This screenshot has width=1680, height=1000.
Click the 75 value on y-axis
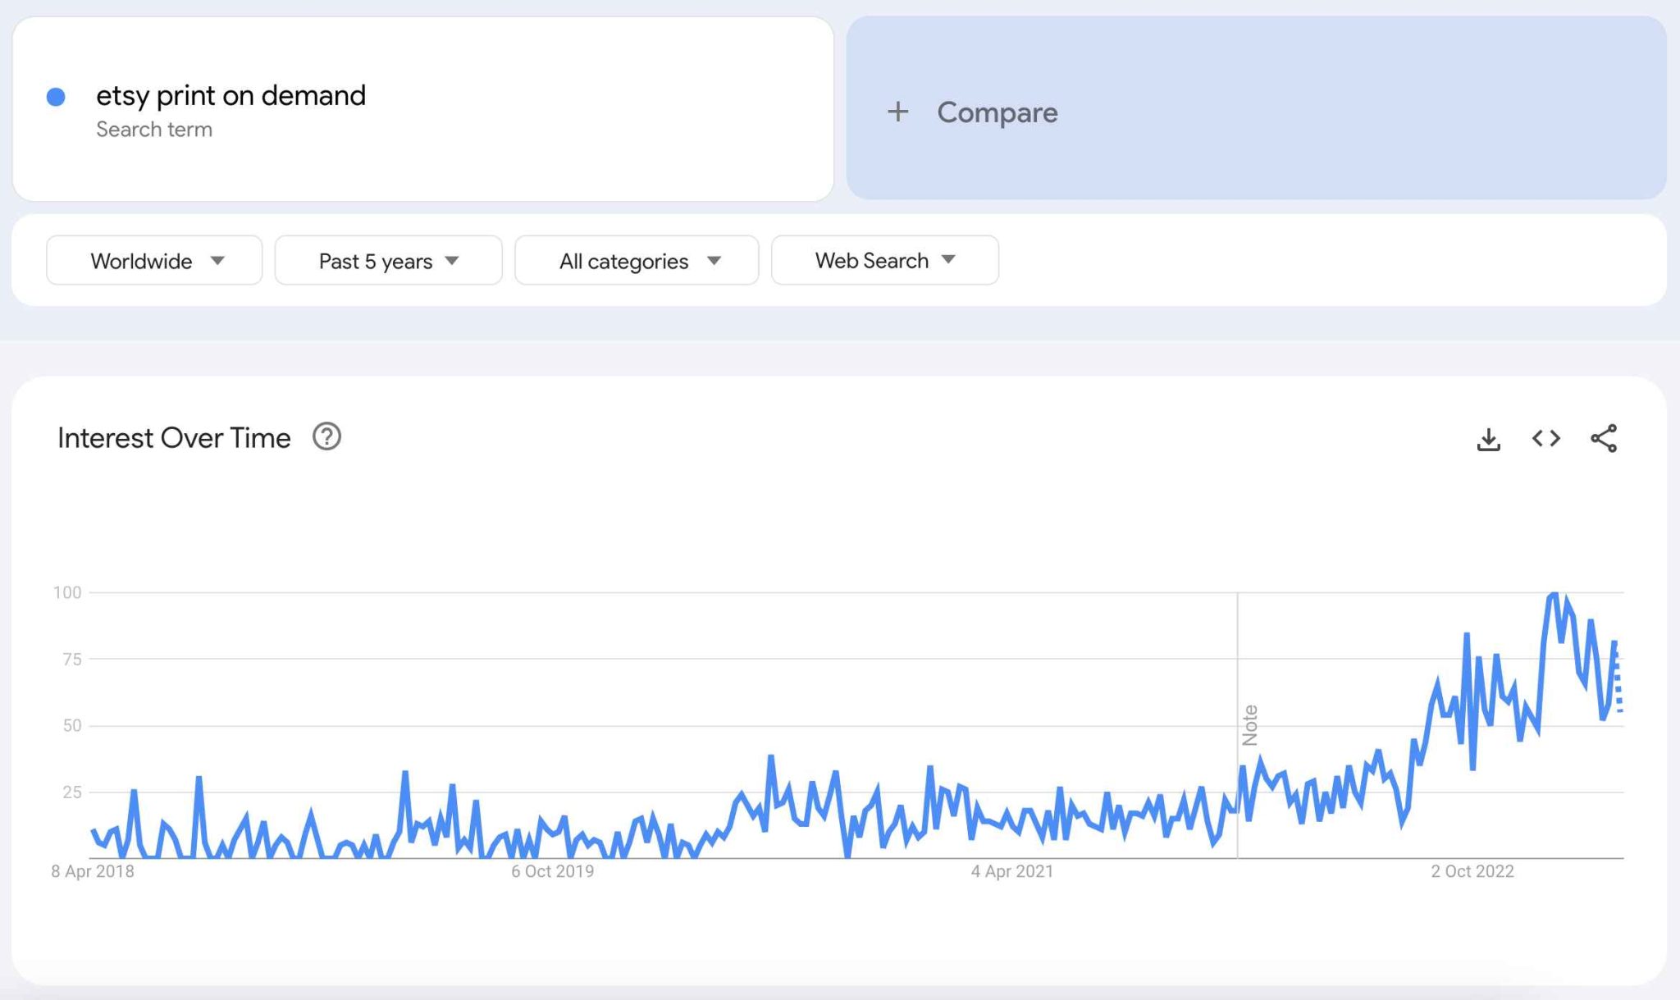pos(72,659)
